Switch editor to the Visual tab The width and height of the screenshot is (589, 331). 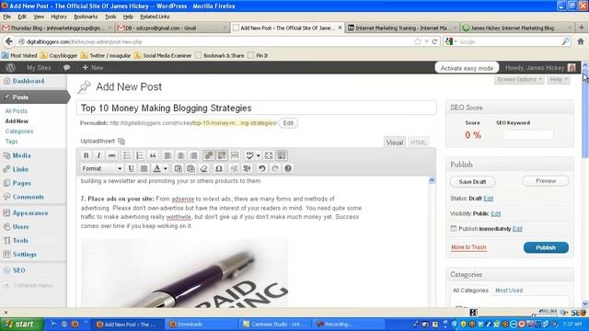(x=395, y=143)
